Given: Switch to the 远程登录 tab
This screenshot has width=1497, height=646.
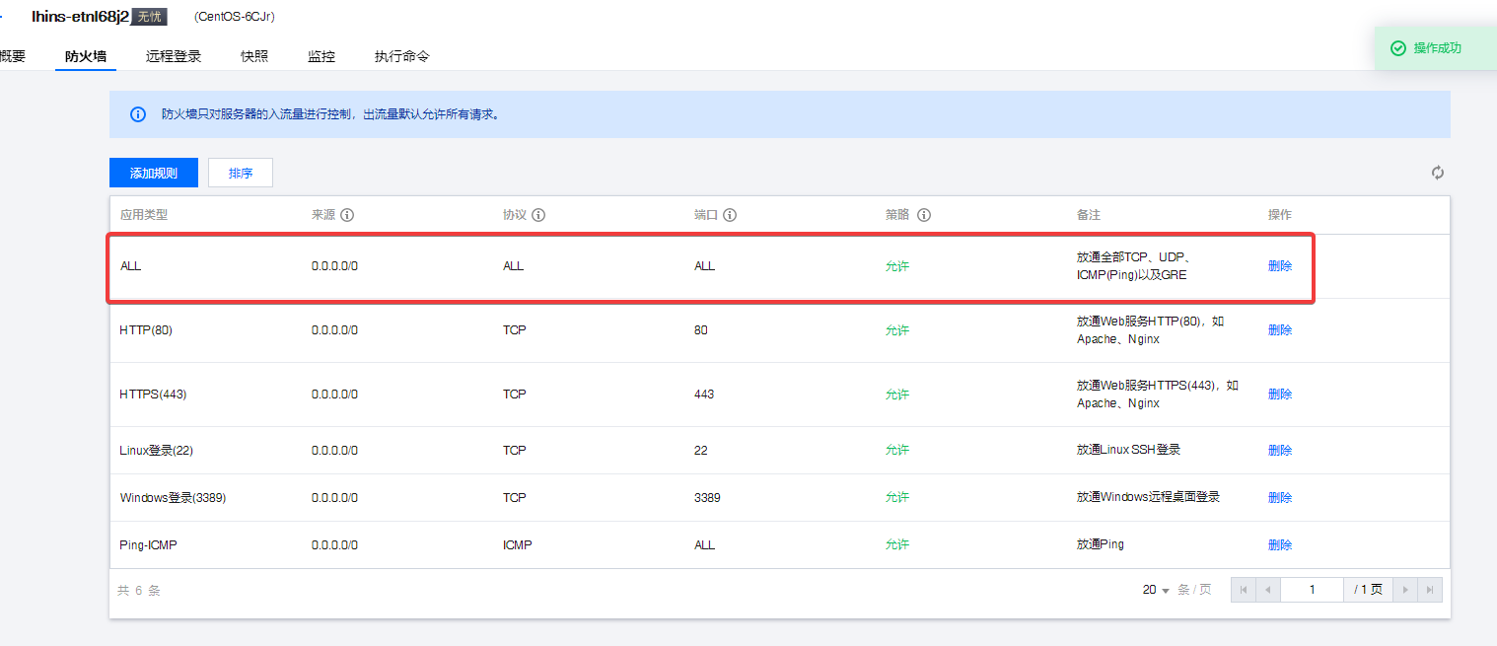Looking at the screenshot, I should pos(174,56).
